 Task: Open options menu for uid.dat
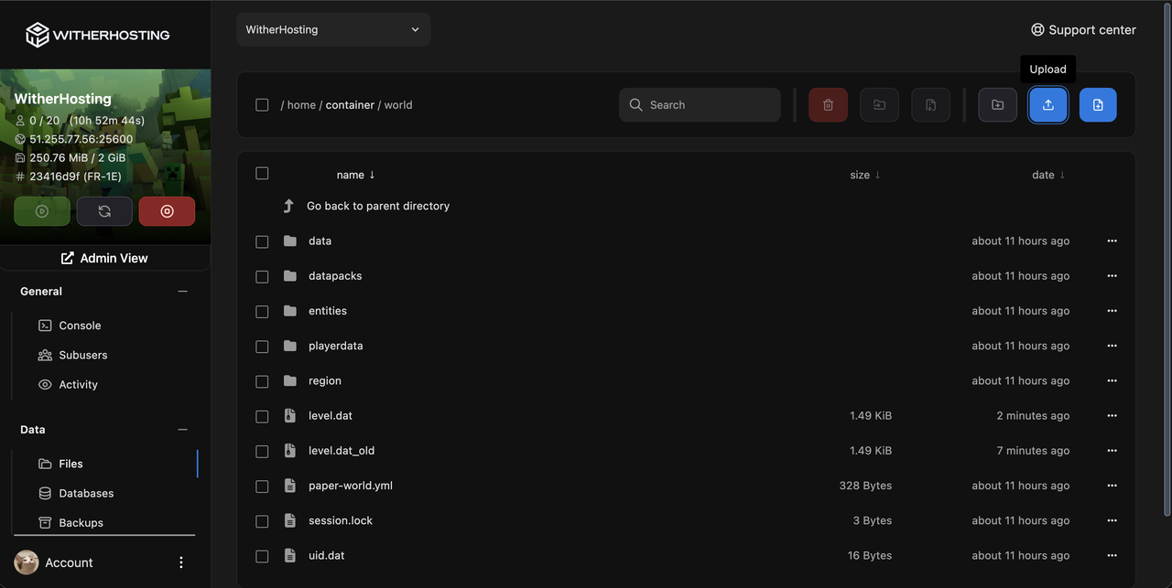coord(1112,556)
